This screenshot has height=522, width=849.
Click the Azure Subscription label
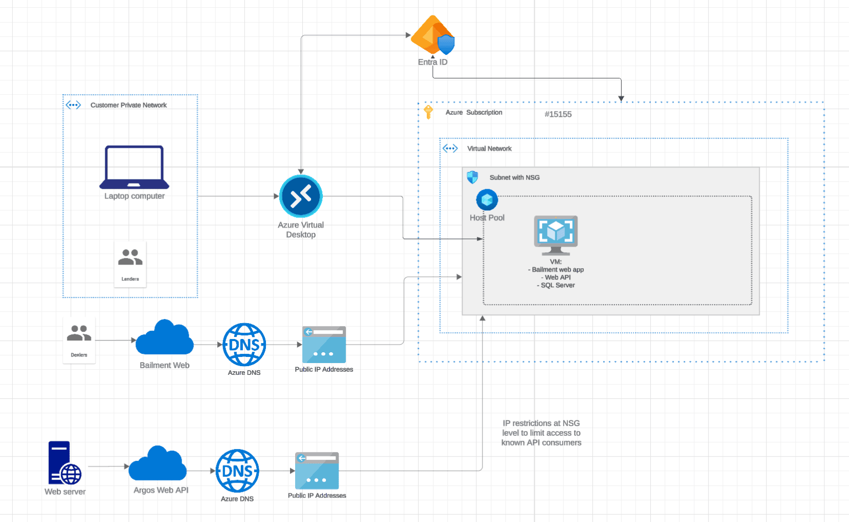click(x=474, y=112)
